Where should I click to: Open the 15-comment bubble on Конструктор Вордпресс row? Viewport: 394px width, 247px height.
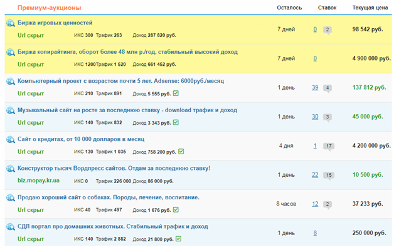[x=329, y=176]
